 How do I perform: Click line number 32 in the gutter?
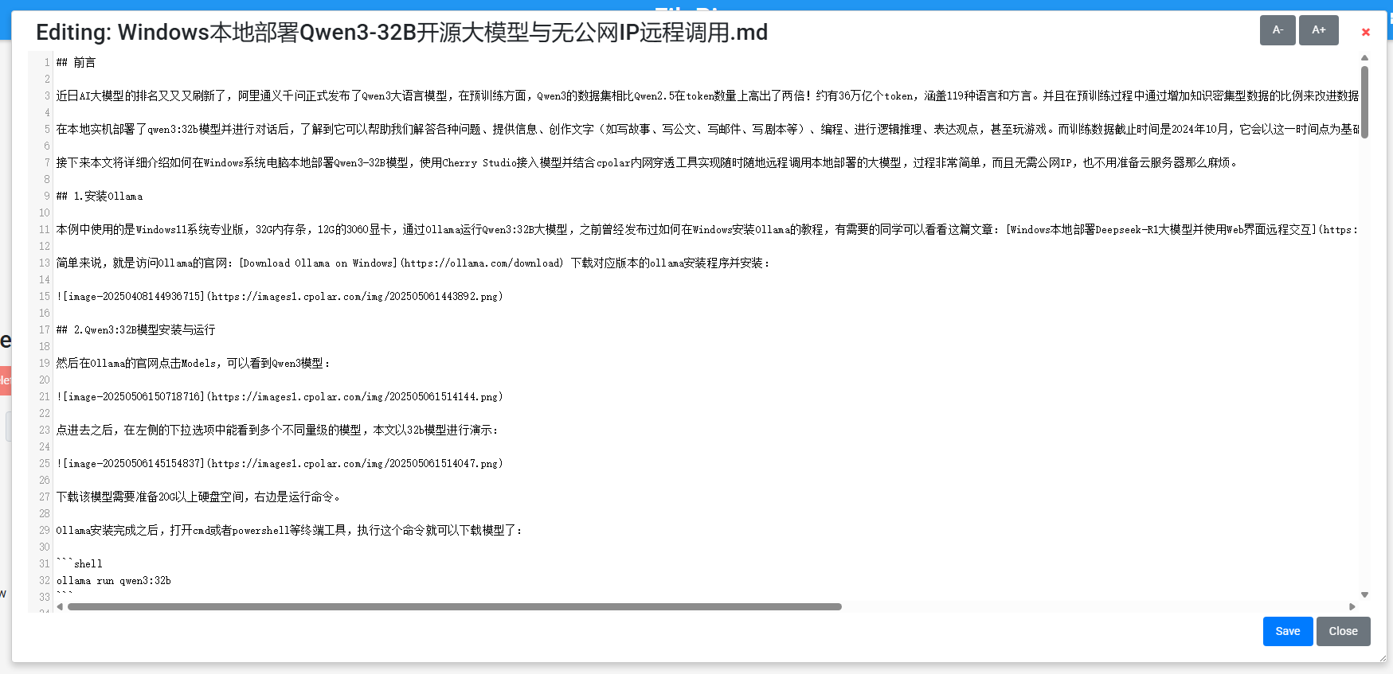[x=45, y=581]
